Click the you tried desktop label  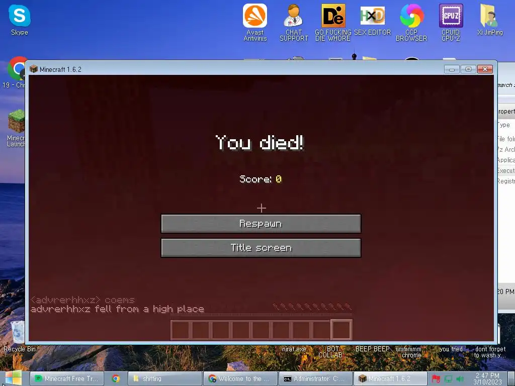451,349
